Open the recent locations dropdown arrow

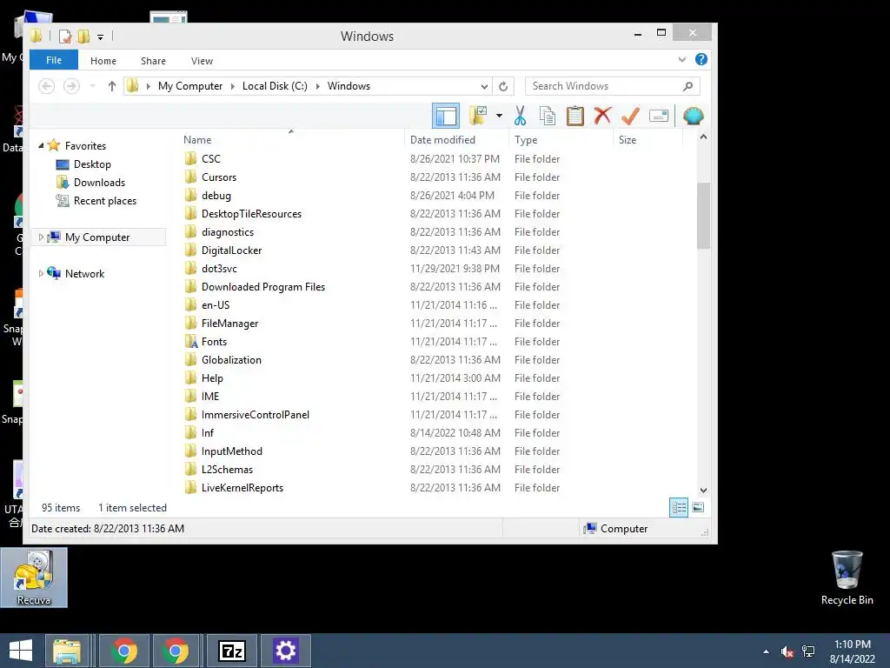point(92,86)
